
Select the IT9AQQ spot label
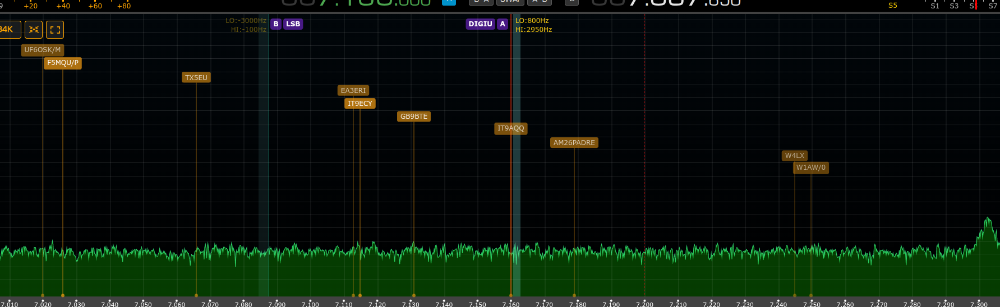[511, 128]
